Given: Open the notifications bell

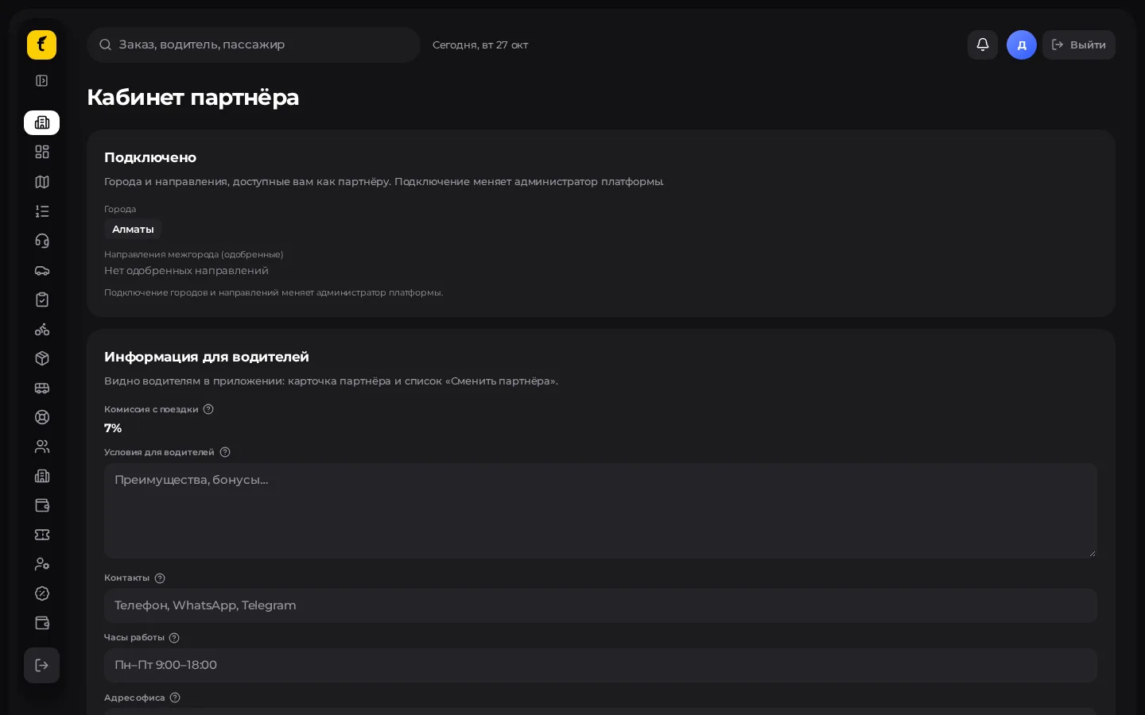Looking at the screenshot, I should [x=983, y=44].
